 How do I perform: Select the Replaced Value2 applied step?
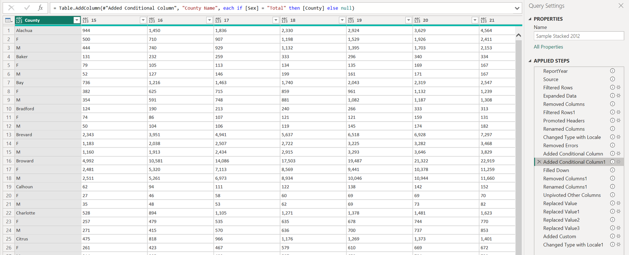pos(561,220)
